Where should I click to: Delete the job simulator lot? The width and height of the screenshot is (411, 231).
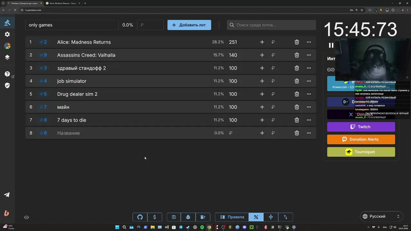coord(297,81)
